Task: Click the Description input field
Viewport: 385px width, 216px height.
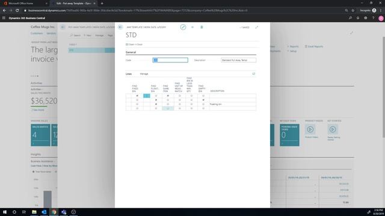Action: pyautogui.click(x=238, y=60)
